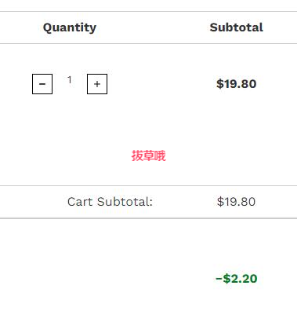
Task: Click the top divider above the Quantity header
Action: 148,11
